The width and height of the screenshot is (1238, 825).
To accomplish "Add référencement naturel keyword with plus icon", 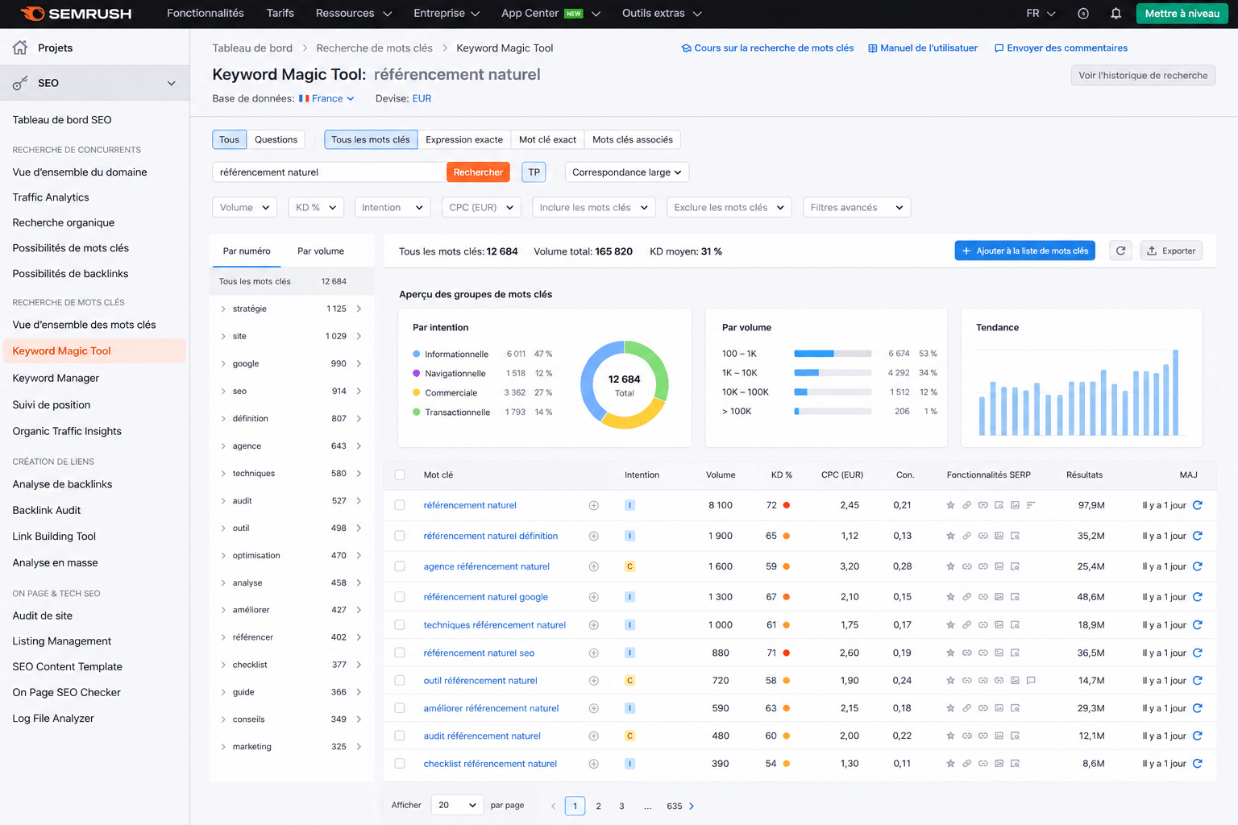I will (x=594, y=505).
